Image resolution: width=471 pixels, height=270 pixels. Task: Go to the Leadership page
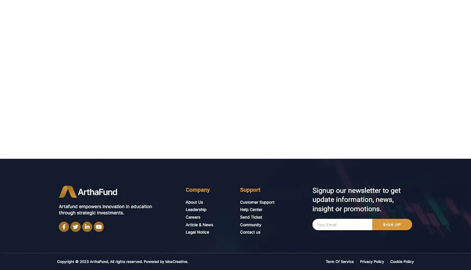(196, 210)
